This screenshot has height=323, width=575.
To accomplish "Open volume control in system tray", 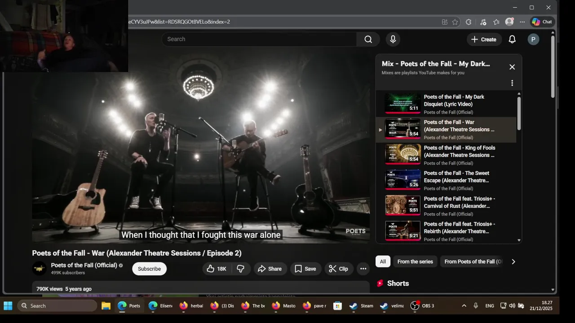I will coord(512,306).
